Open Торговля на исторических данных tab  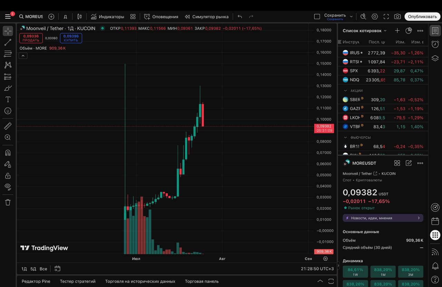point(140,281)
